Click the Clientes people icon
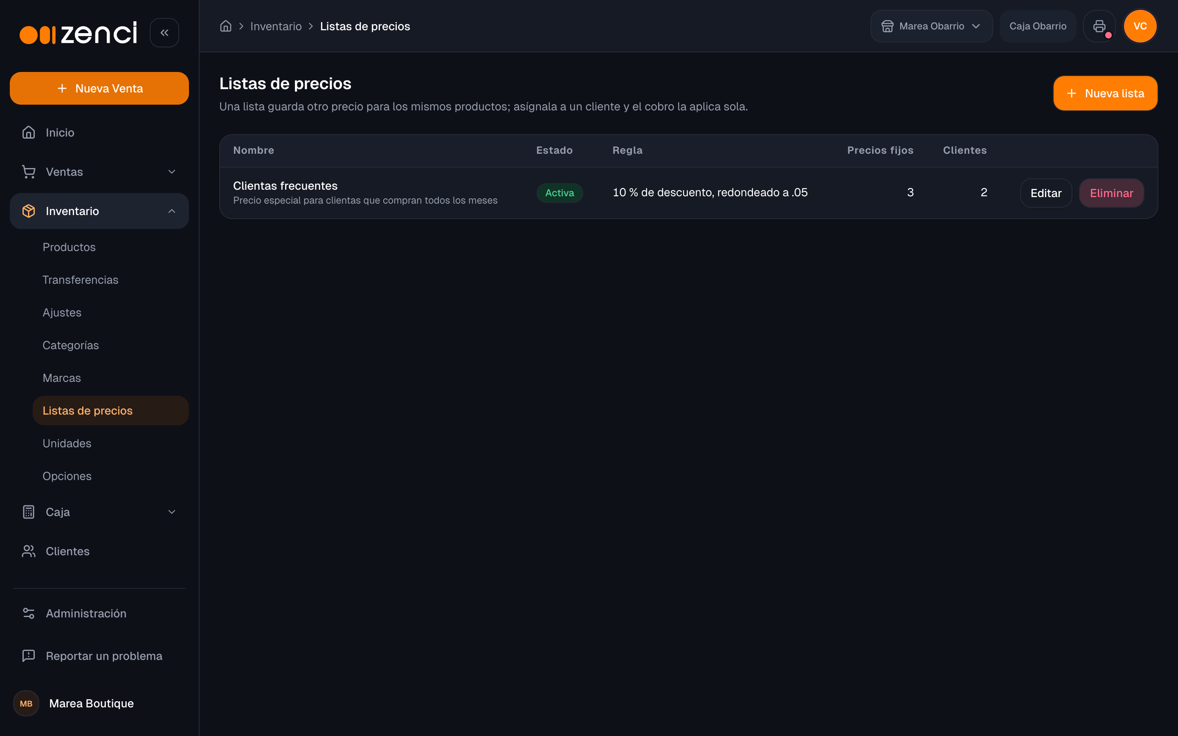Viewport: 1178px width, 736px height. point(29,552)
